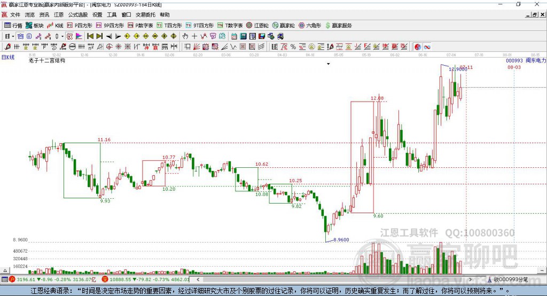
Task: Click the 8.9600 low price label
Action: [x=341, y=240]
